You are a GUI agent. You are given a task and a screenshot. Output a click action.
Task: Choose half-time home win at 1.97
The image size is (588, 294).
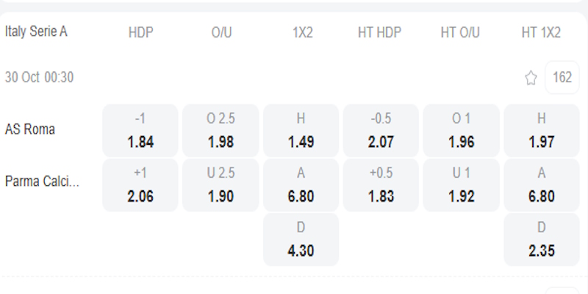[x=542, y=130]
